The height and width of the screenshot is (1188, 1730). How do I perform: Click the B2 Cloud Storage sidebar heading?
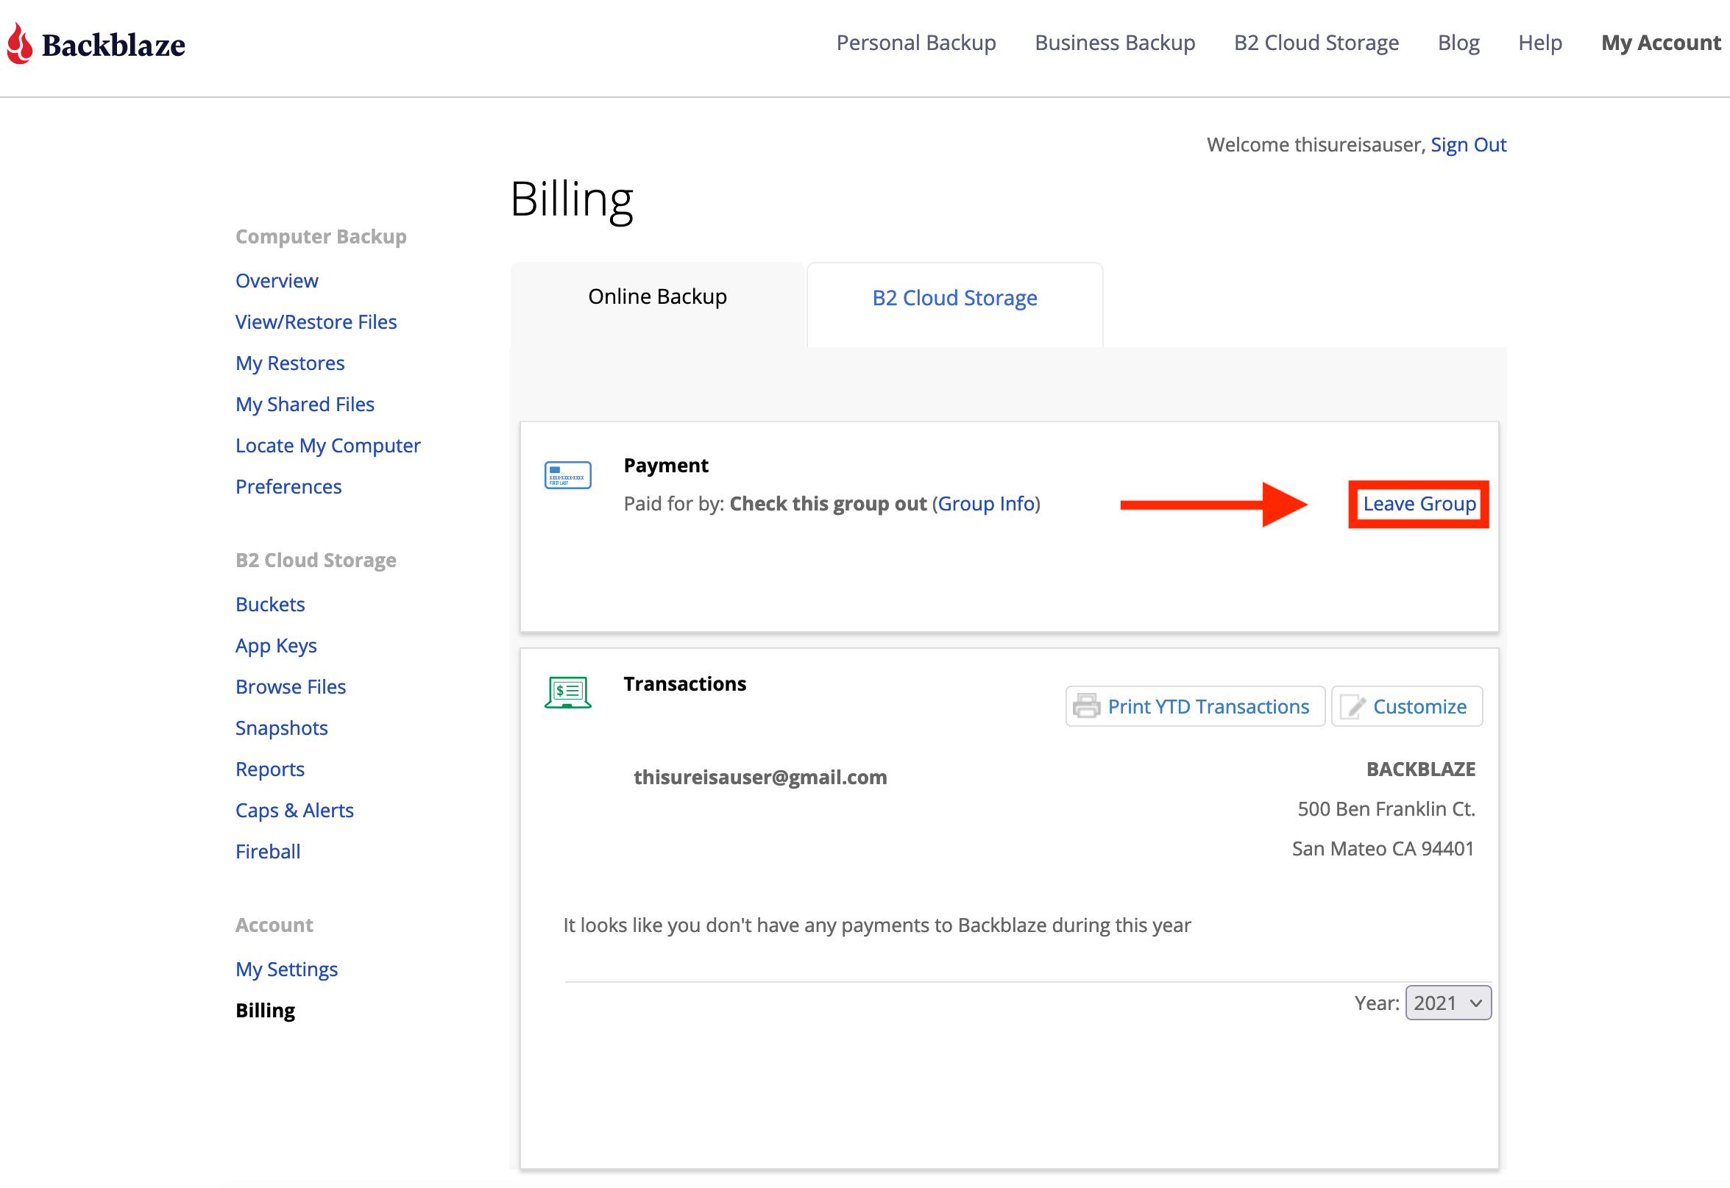(316, 560)
